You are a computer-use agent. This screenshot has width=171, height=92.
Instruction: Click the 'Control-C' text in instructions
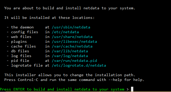(28, 80)
